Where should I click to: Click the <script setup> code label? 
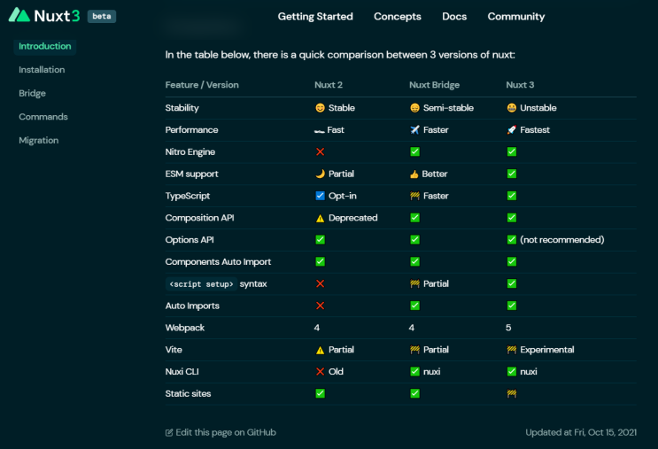[x=201, y=284]
